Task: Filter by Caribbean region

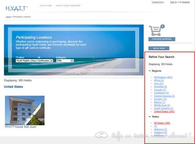Action: [161, 93]
